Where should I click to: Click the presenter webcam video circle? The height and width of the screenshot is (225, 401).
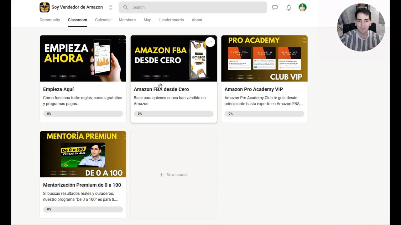pos(361,27)
